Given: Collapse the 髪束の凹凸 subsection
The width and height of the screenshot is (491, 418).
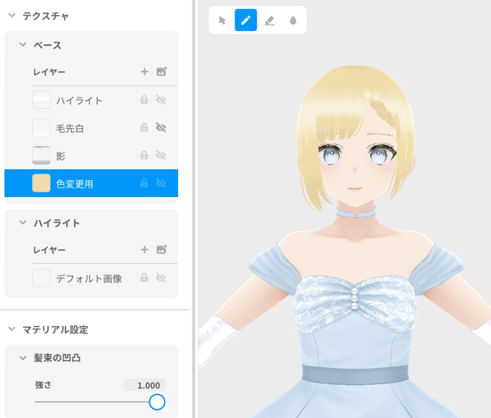Looking at the screenshot, I should [22, 358].
